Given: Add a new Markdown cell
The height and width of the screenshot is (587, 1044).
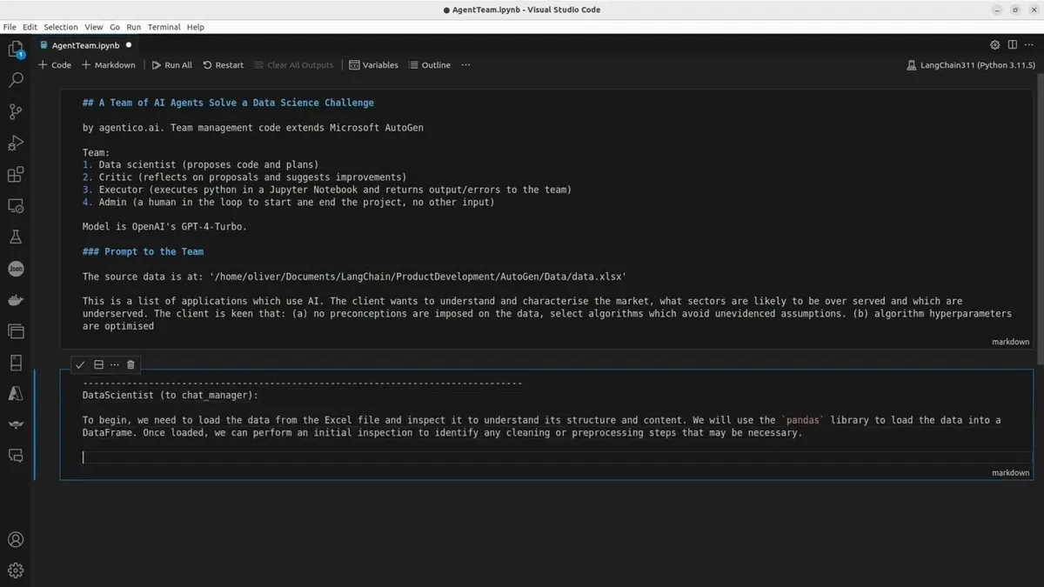Looking at the screenshot, I should pos(109,65).
